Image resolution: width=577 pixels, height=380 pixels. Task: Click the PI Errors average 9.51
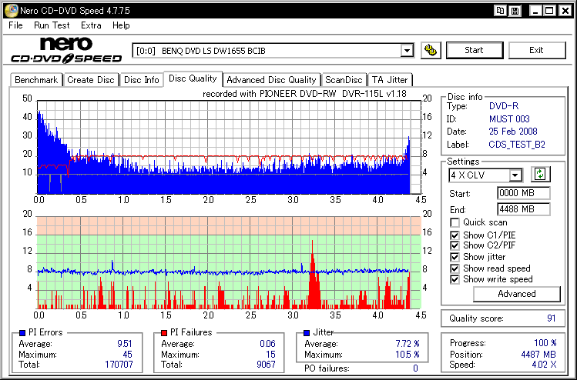pyautogui.click(x=124, y=344)
